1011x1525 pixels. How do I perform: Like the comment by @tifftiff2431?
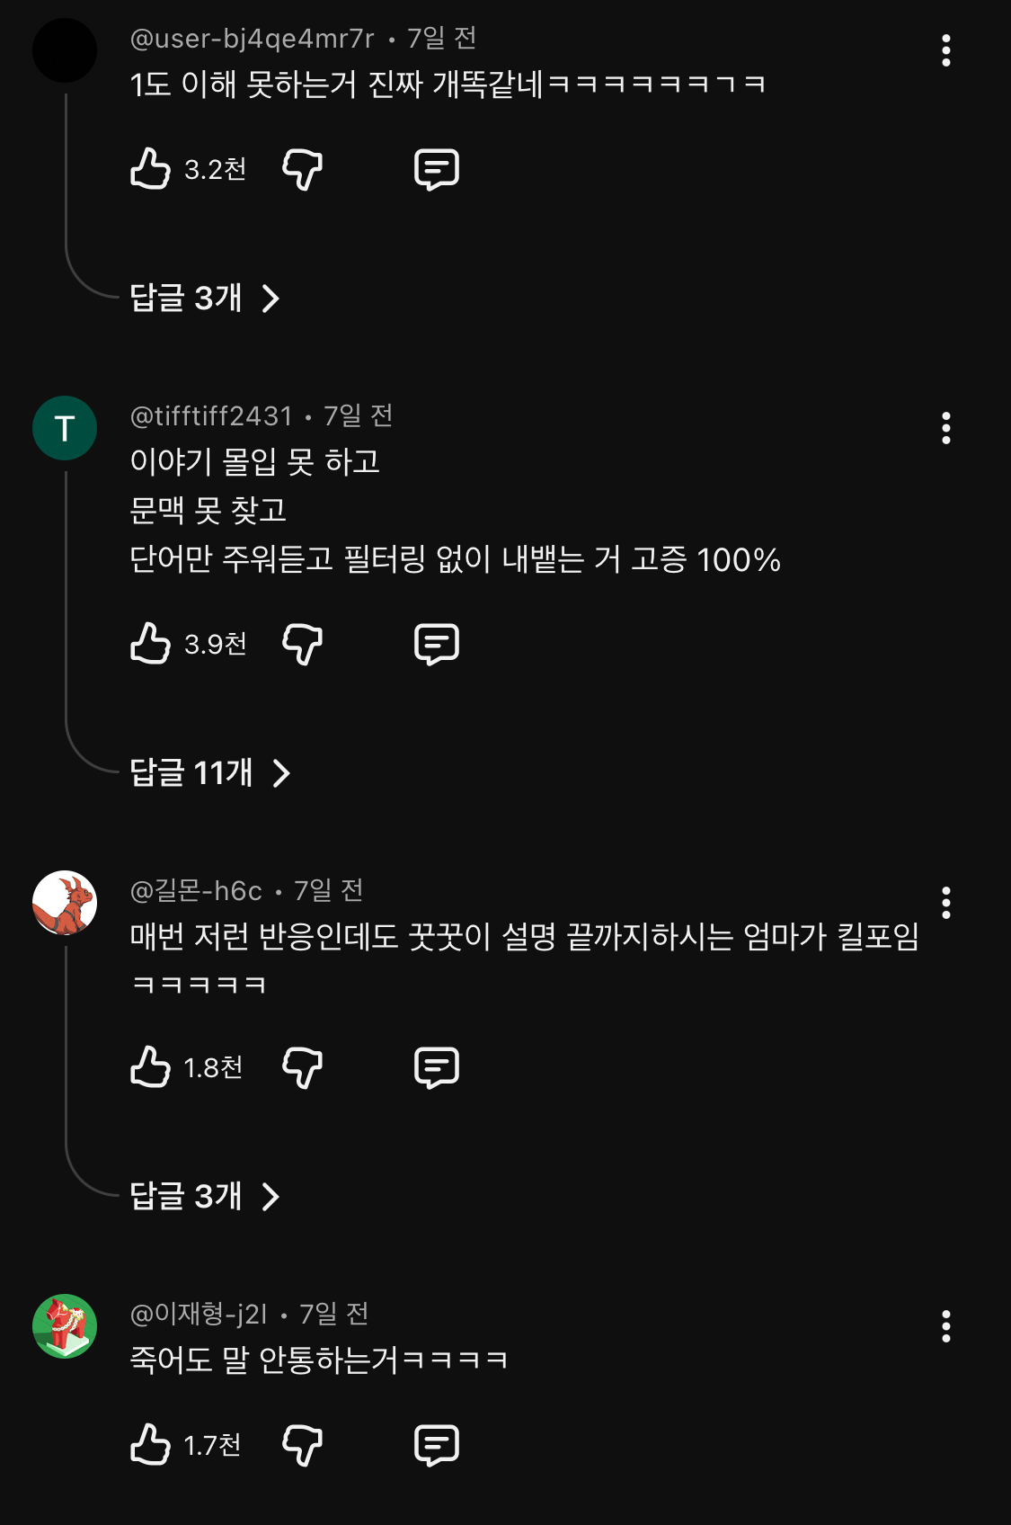tap(150, 644)
